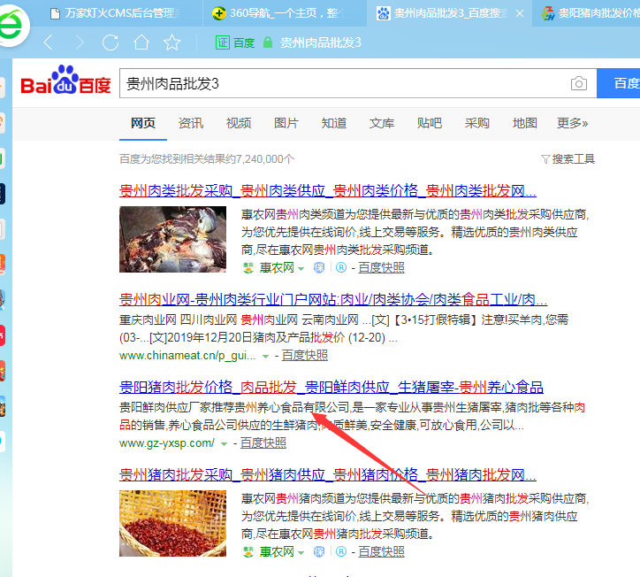Click the browser forward arrow

[x=80, y=42]
